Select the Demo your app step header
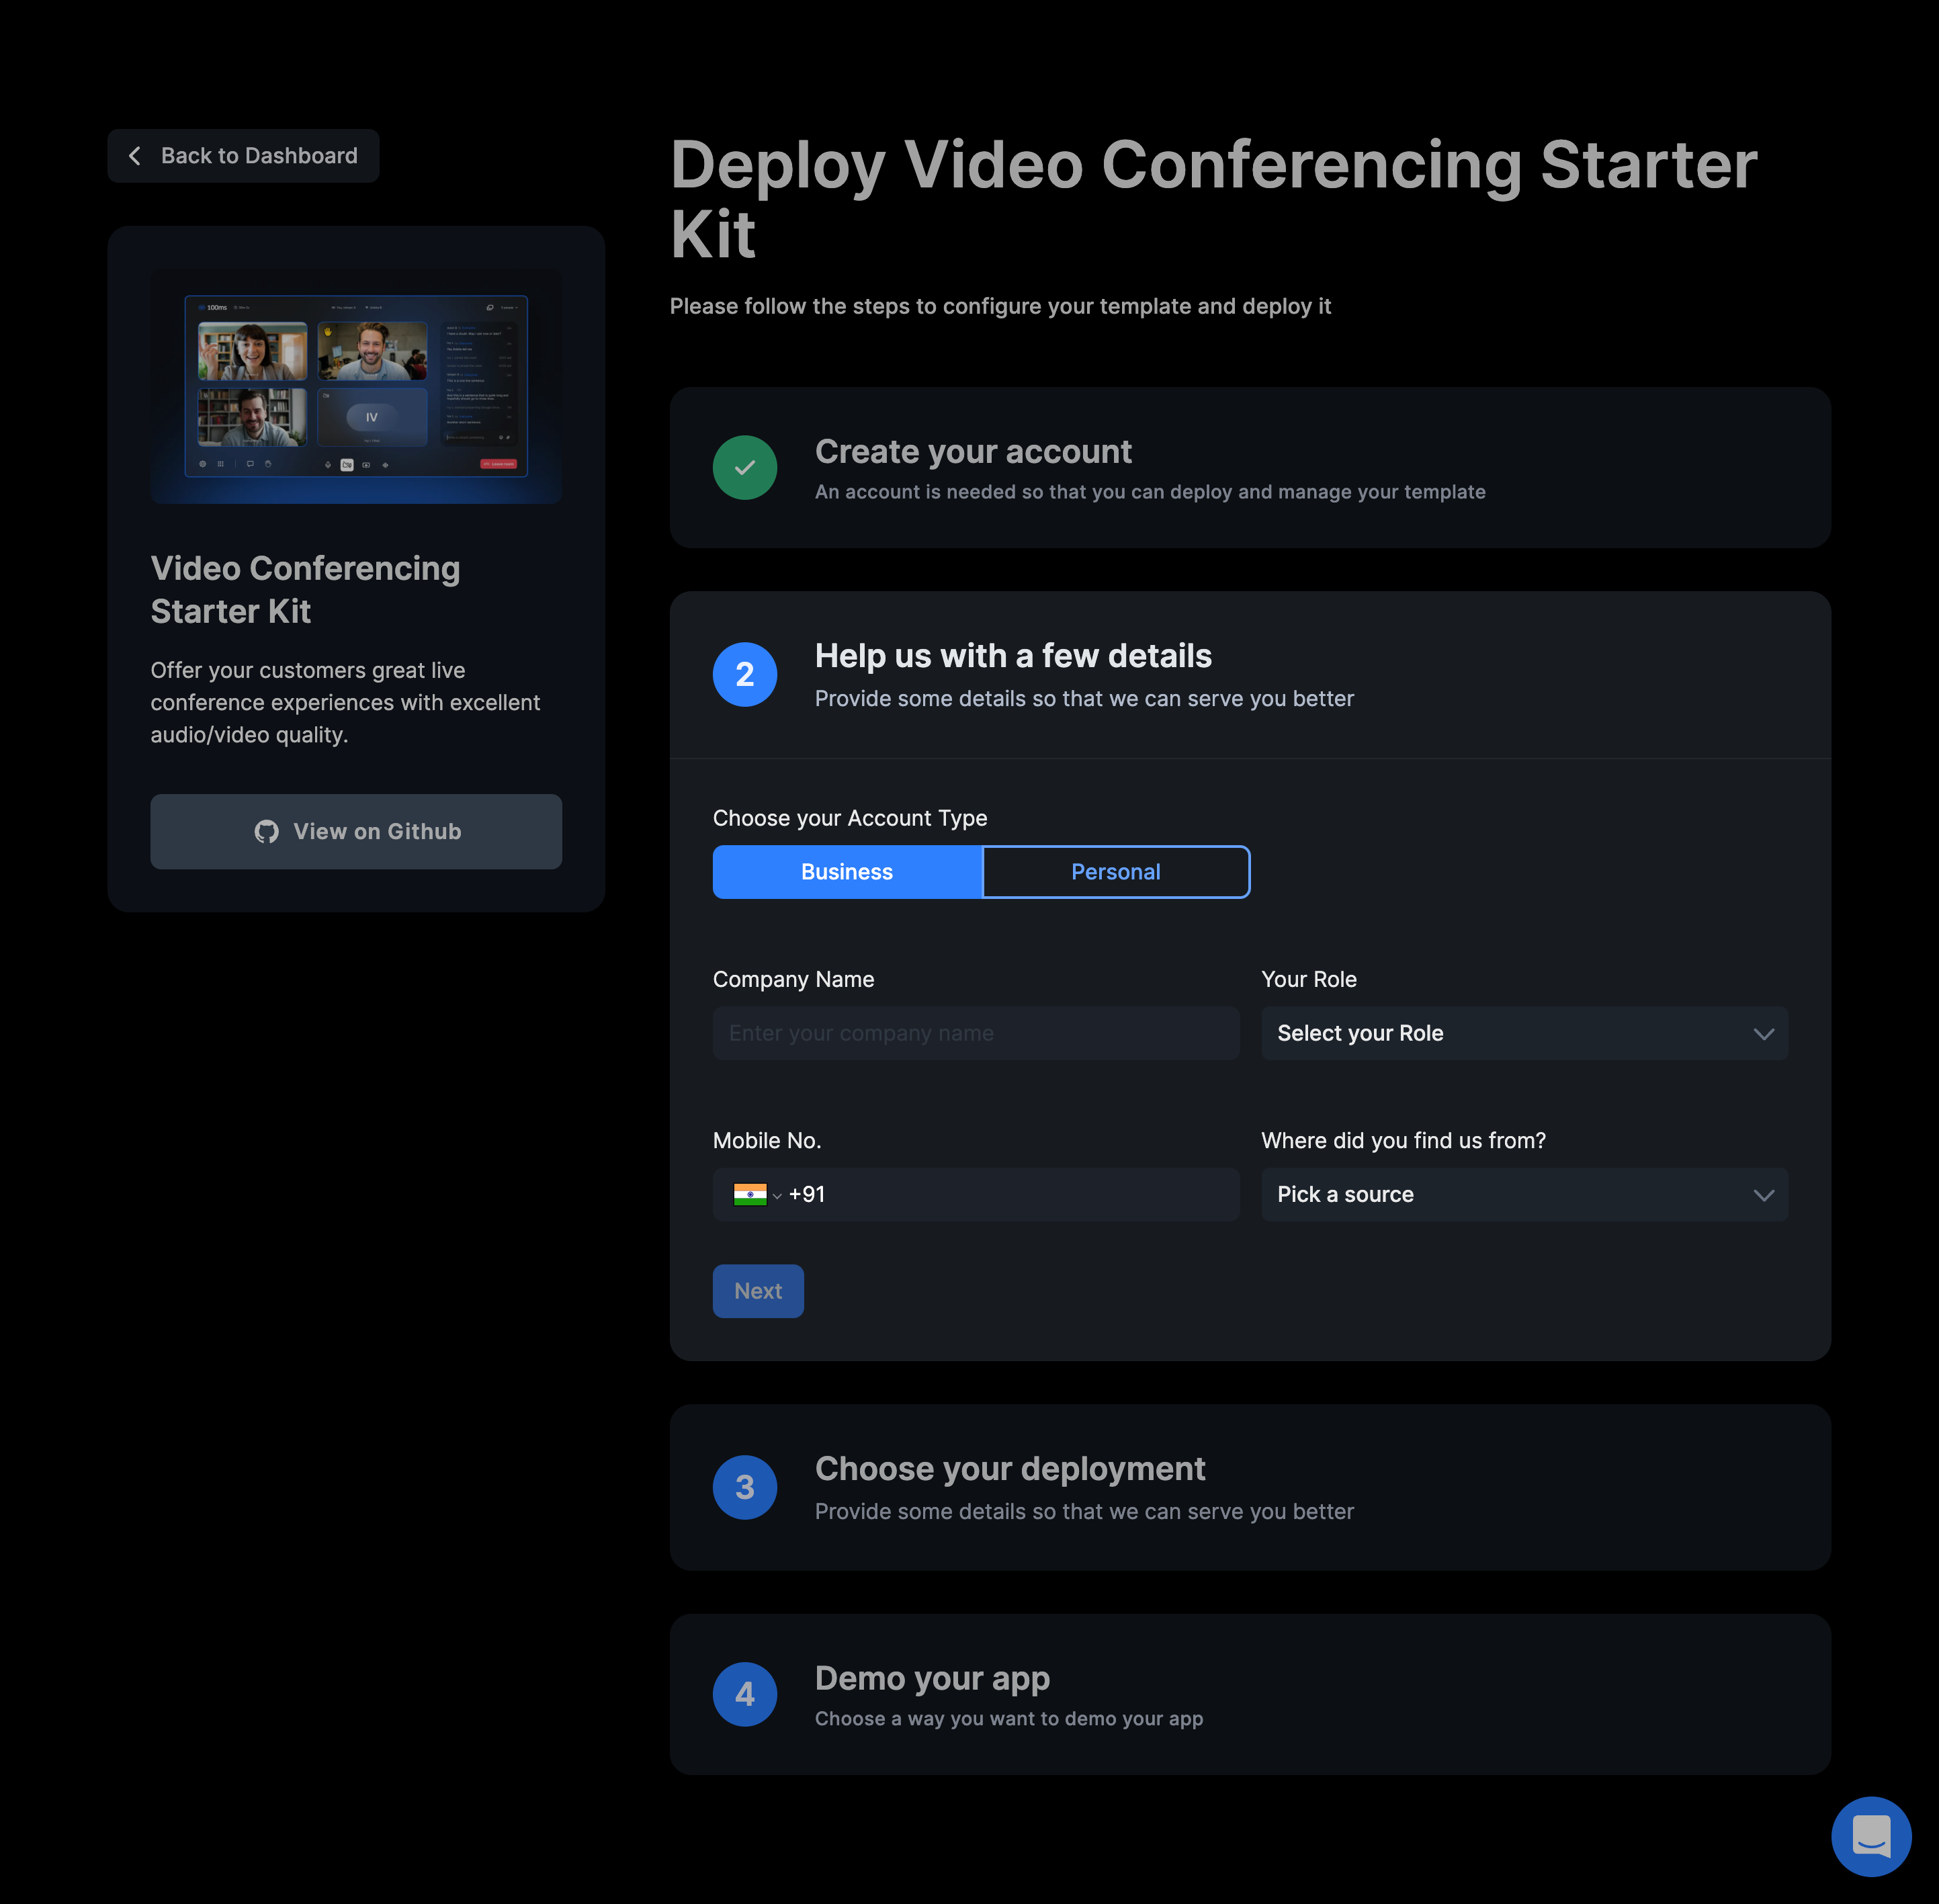Viewport: 1939px width, 1904px height. coord(932,1679)
